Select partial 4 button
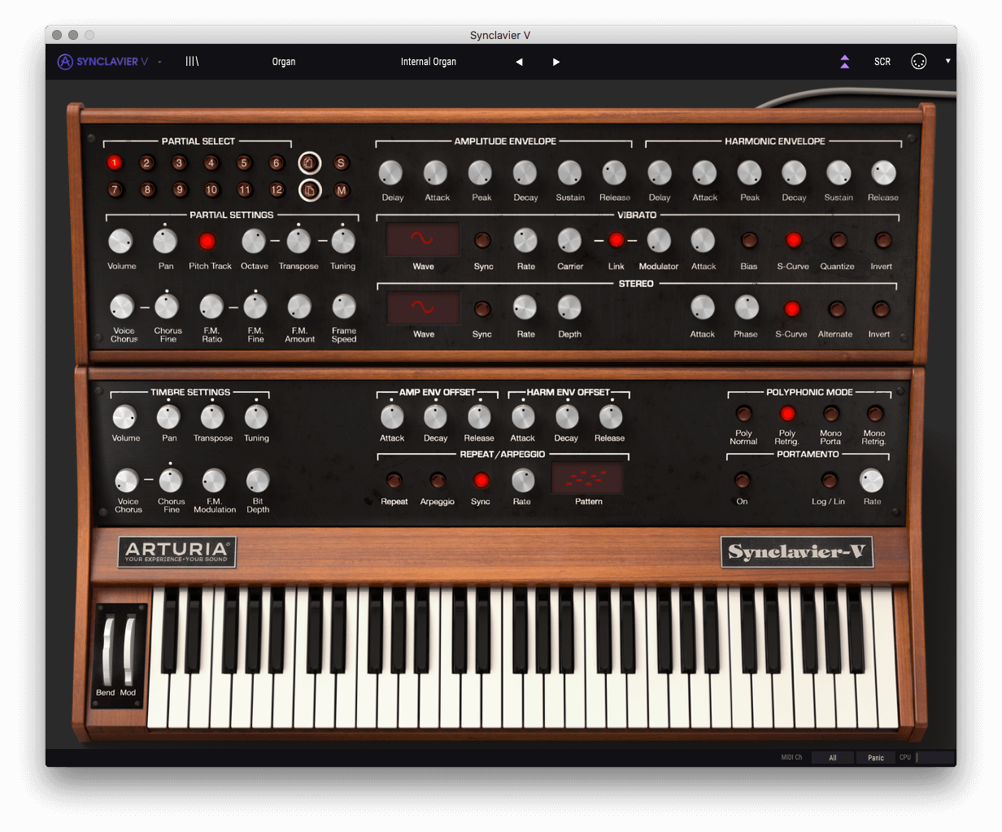1002x832 pixels. tap(211, 163)
